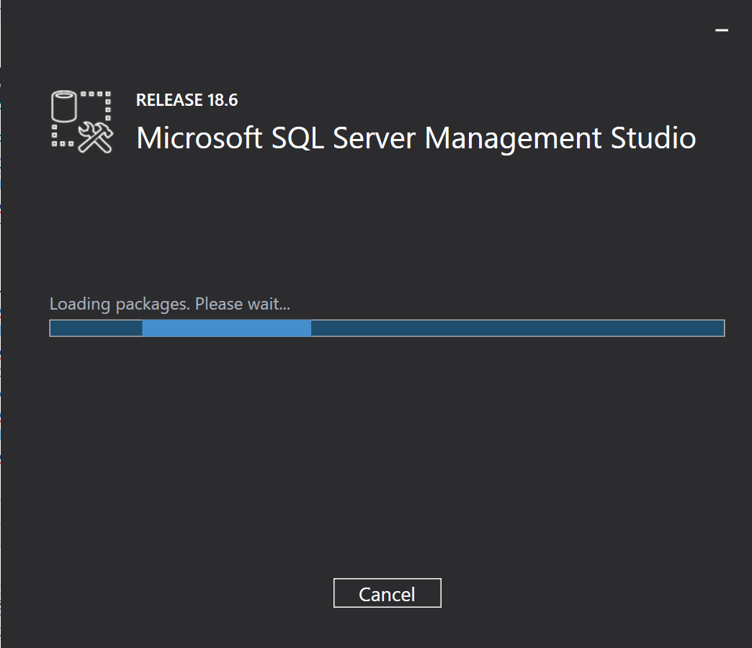The width and height of the screenshot is (752, 648).
Task: Click the "Please wait..." message text
Action: (x=243, y=304)
